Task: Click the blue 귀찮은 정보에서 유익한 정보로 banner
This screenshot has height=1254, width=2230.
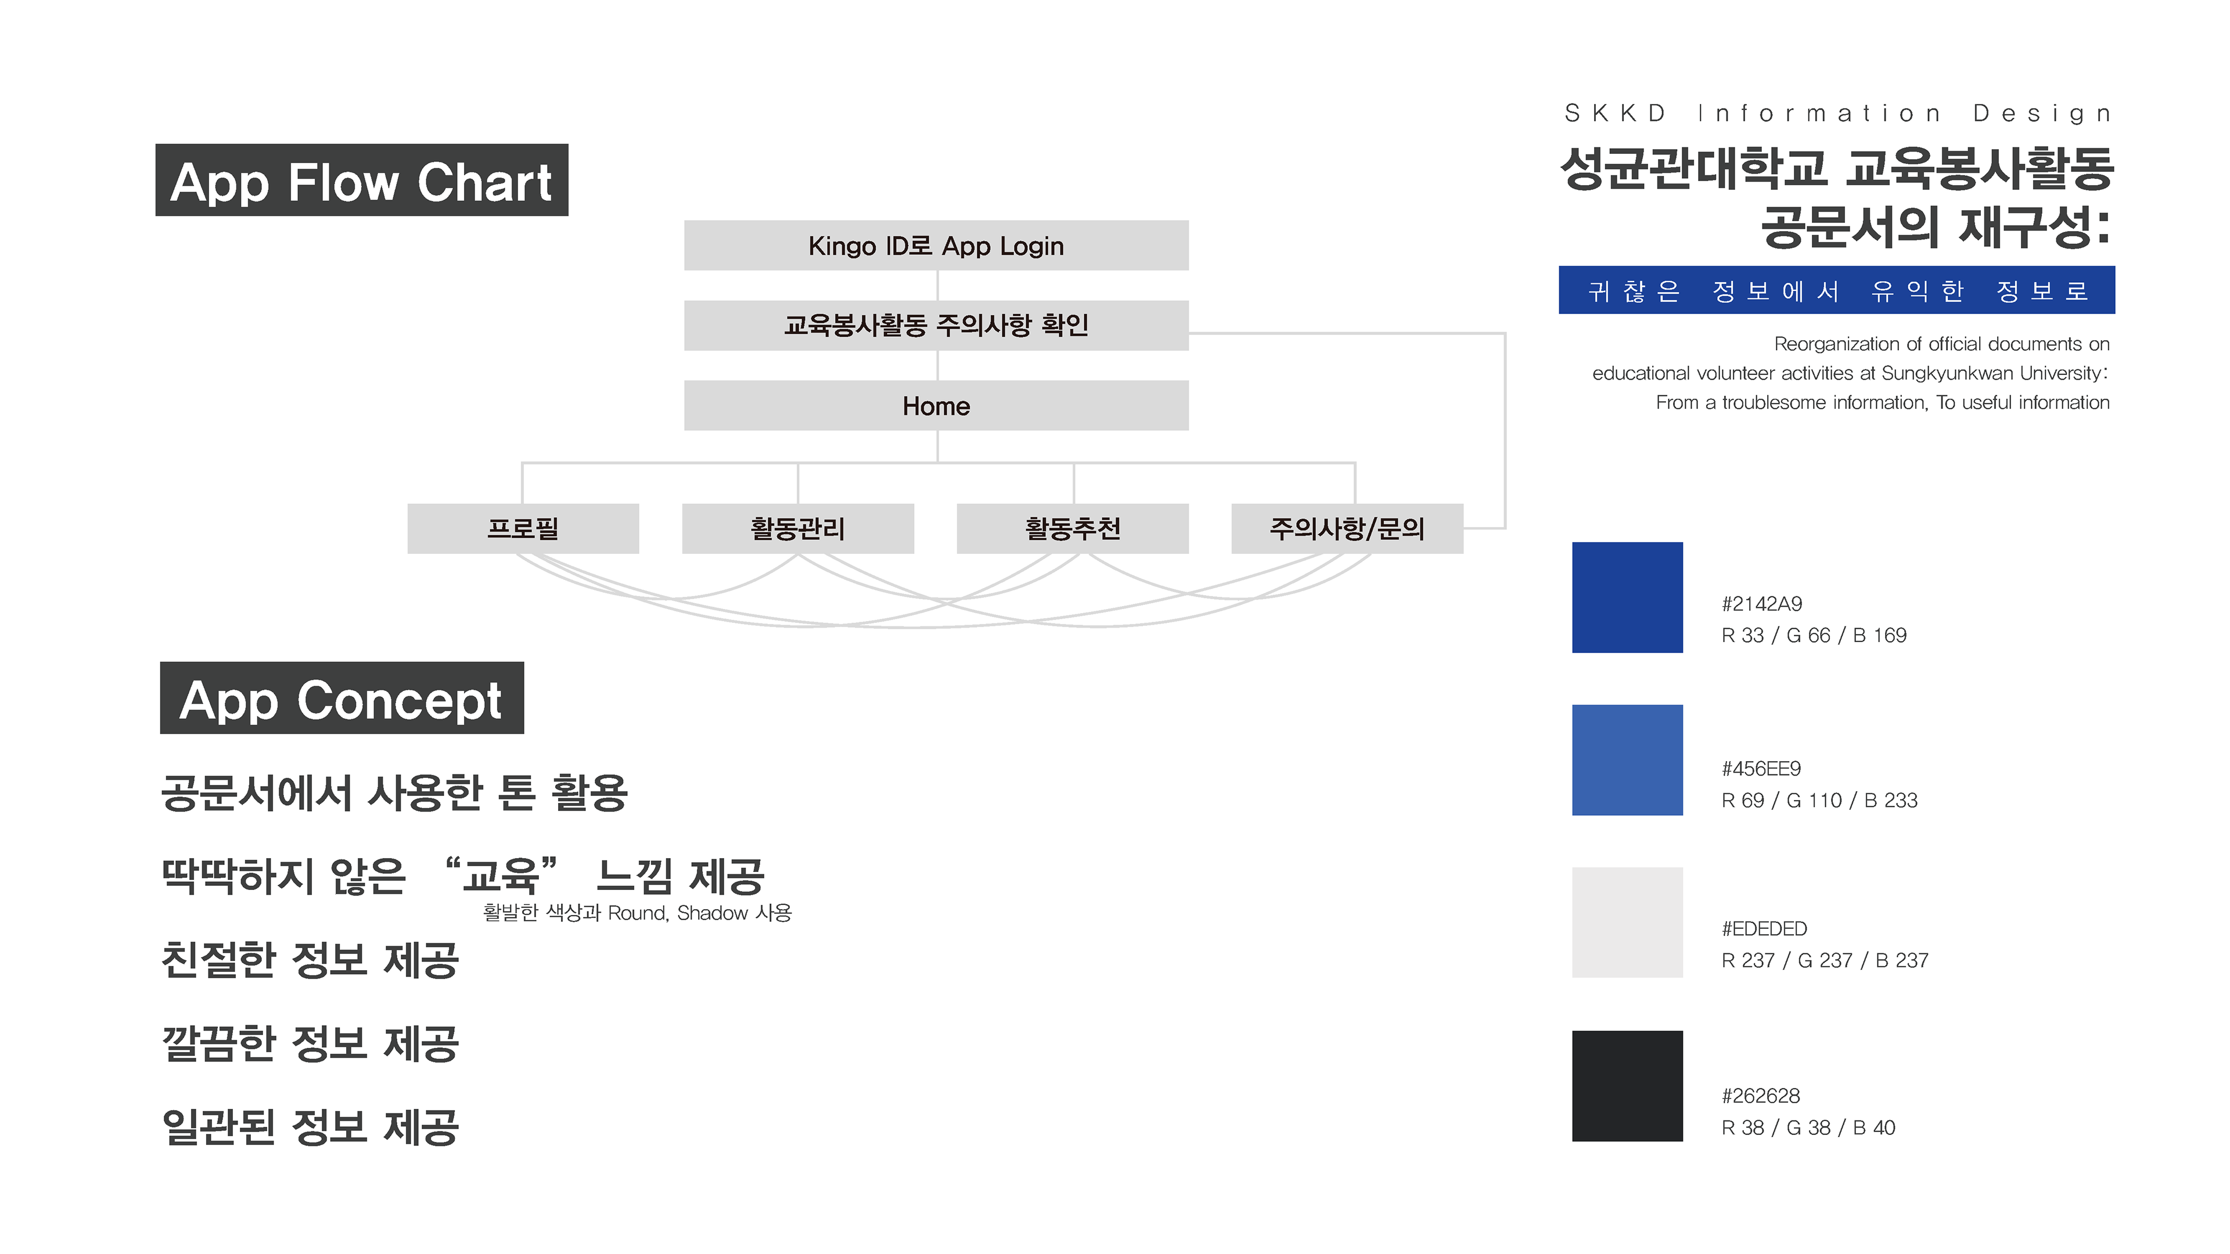Action: [x=1836, y=291]
